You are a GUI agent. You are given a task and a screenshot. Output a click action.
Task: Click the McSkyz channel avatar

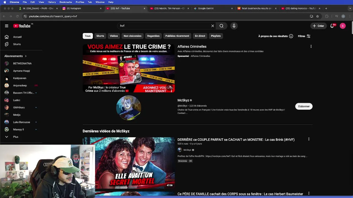click(x=129, y=108)
